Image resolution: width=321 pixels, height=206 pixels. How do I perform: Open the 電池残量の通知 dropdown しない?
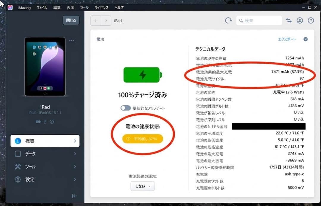pos(143,186)
